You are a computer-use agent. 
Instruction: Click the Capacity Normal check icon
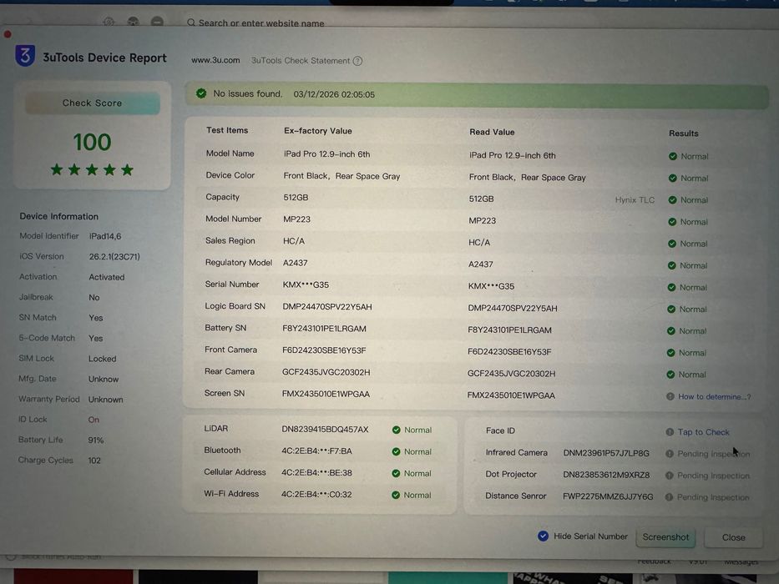coord(673,200)
